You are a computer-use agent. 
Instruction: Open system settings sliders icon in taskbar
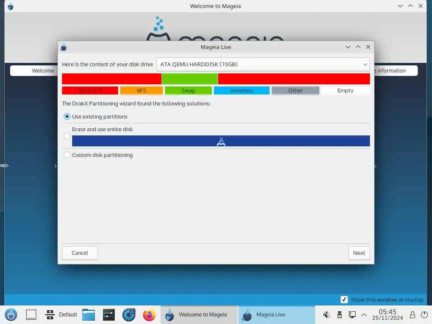[109, 315]
